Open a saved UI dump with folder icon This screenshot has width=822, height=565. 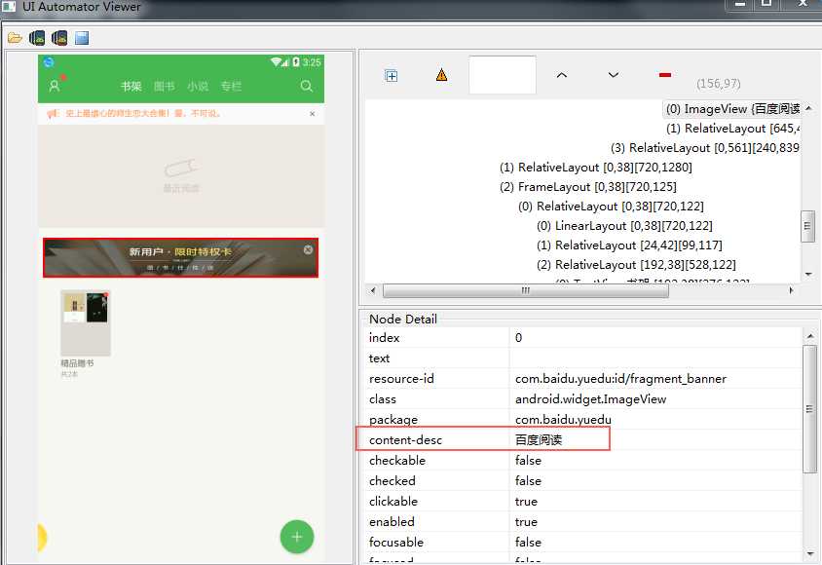pos(15,38)
